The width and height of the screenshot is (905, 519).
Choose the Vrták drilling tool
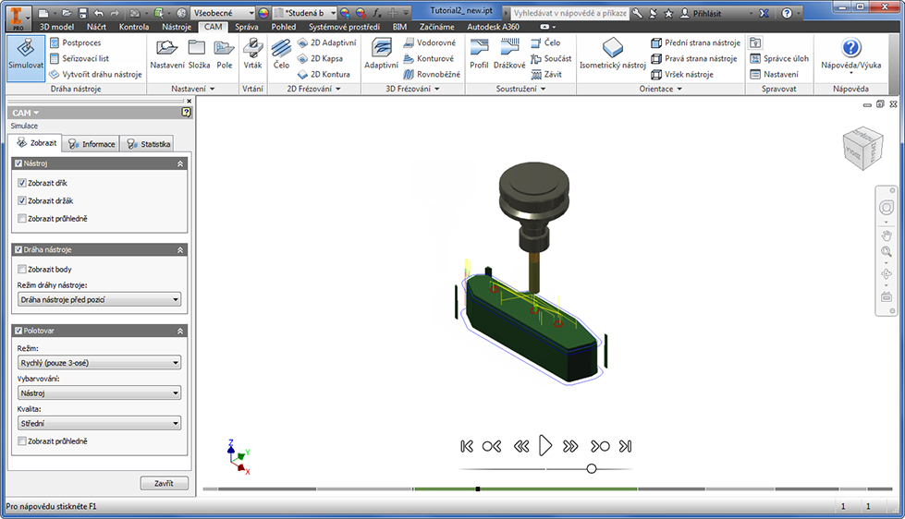252,54
